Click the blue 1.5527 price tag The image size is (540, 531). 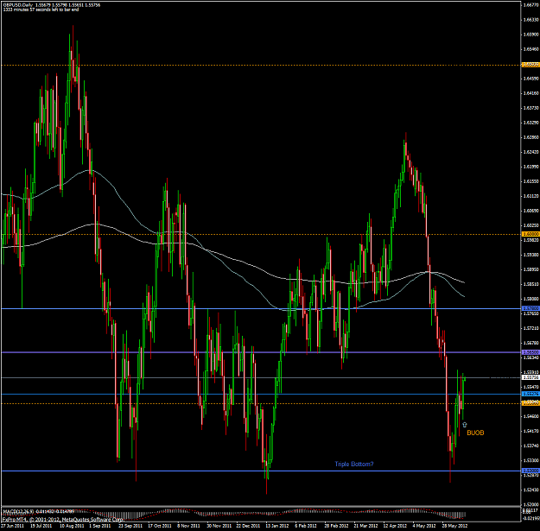pyautogui.click(x=530, y=394)
